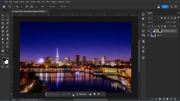Click the Generate button
This screenshot has height=101, width=180.
(x=81, y=94)
